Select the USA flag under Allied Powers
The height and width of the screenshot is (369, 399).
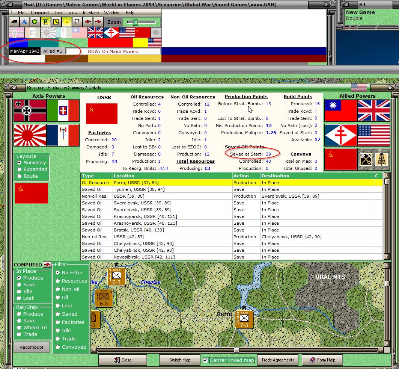[x=374, y=135]
